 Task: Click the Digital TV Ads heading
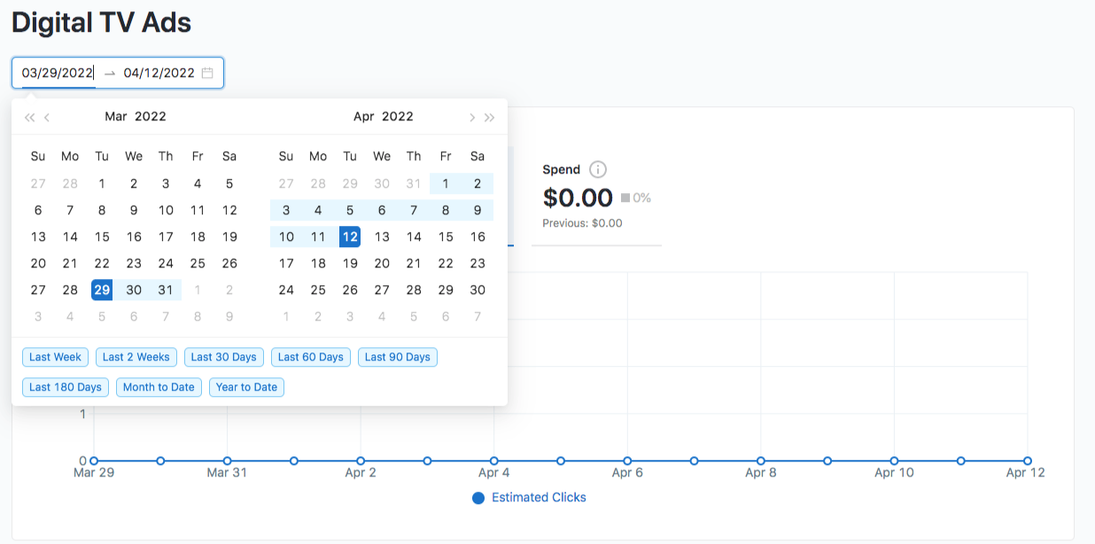coord(101,23)
